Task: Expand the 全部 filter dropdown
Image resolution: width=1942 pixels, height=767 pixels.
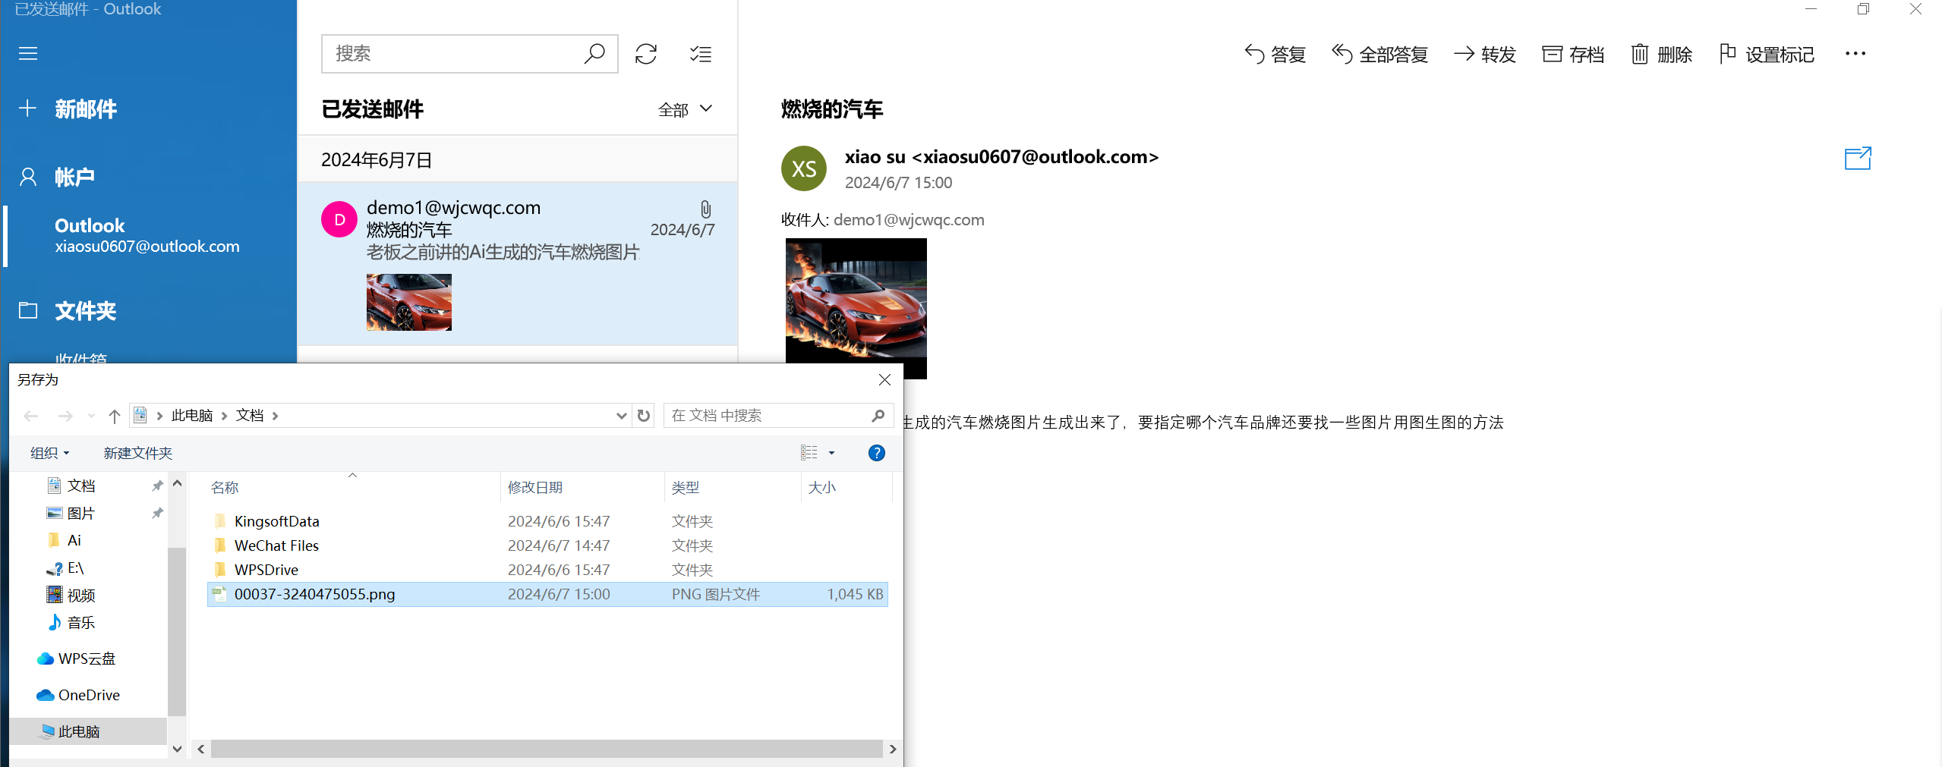Action: [x=685, y=109]
